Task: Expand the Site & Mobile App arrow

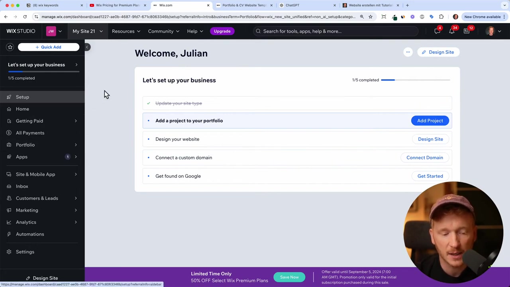Action: pos(76,174)
